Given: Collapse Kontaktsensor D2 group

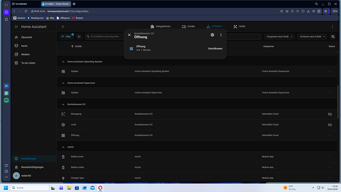Looking at the screenshot, I should pyautogui.click(x=63, y=104).
